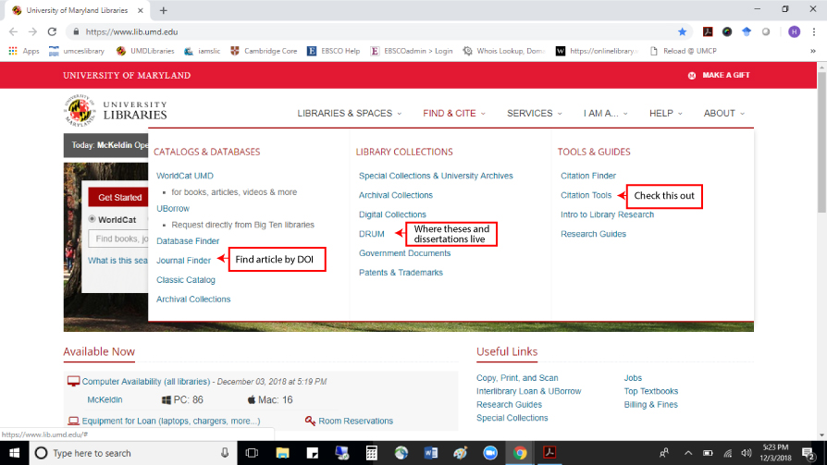
Task: Open the Apps bookmark shortcut
Action: pyautogui.click(x=24, y=51)
